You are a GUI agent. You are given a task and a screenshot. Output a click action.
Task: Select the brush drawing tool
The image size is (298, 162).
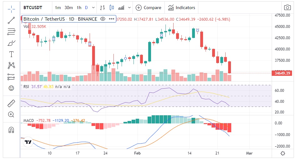coord(11,43)
